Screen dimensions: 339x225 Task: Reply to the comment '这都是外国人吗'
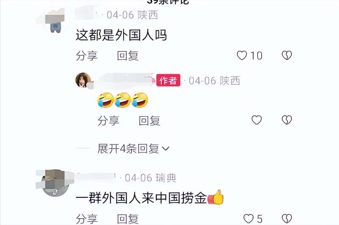pos(128,56)
